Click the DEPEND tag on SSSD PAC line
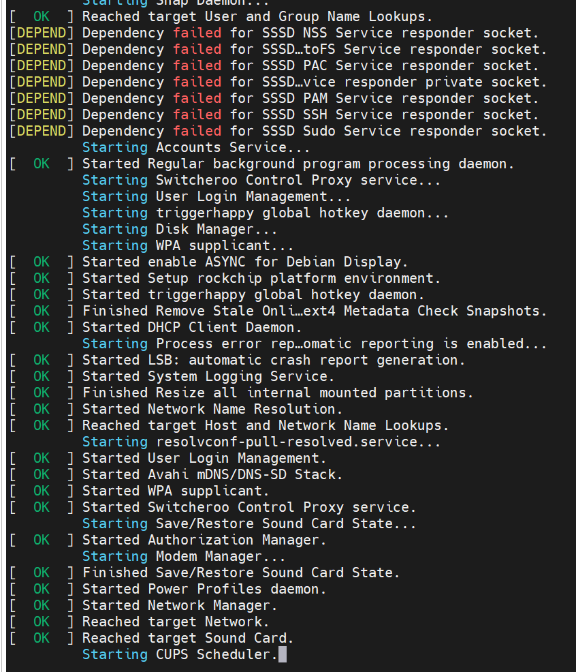 (x=42, y=65)
